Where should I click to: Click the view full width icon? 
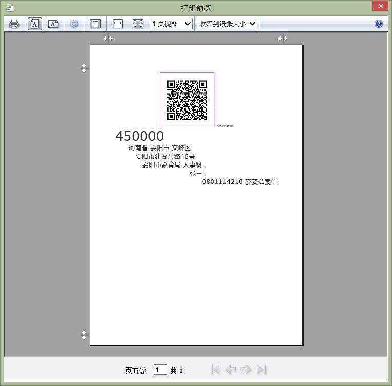pyautogui.click(x=118, y=24)
